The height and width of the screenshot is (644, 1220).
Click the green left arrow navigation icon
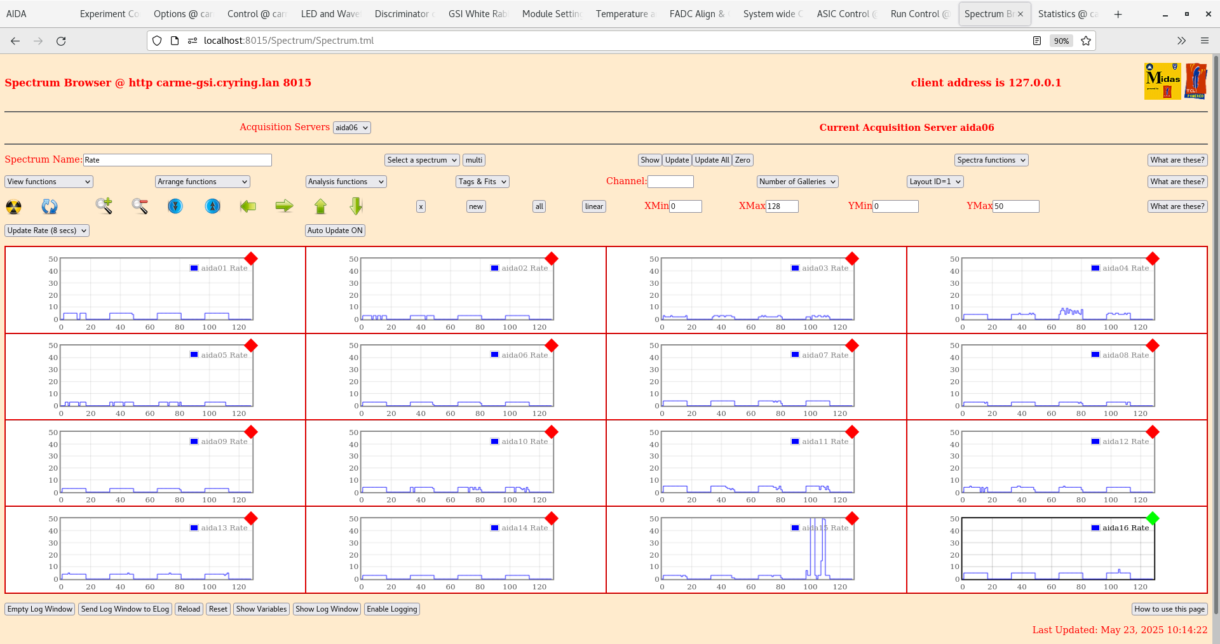pos(248,206)
